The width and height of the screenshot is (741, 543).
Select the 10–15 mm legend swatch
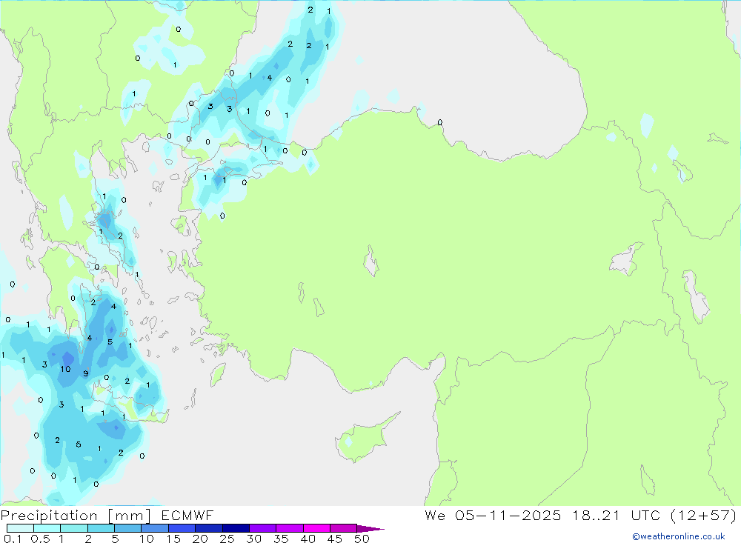155,528
